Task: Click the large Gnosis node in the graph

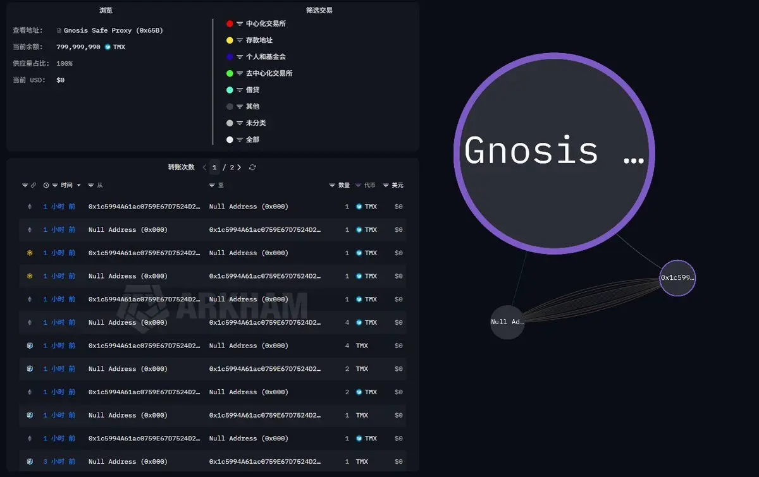Action: [554, 154]
